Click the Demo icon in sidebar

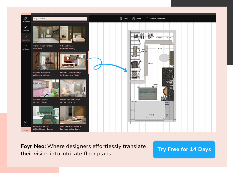(26, 123)
